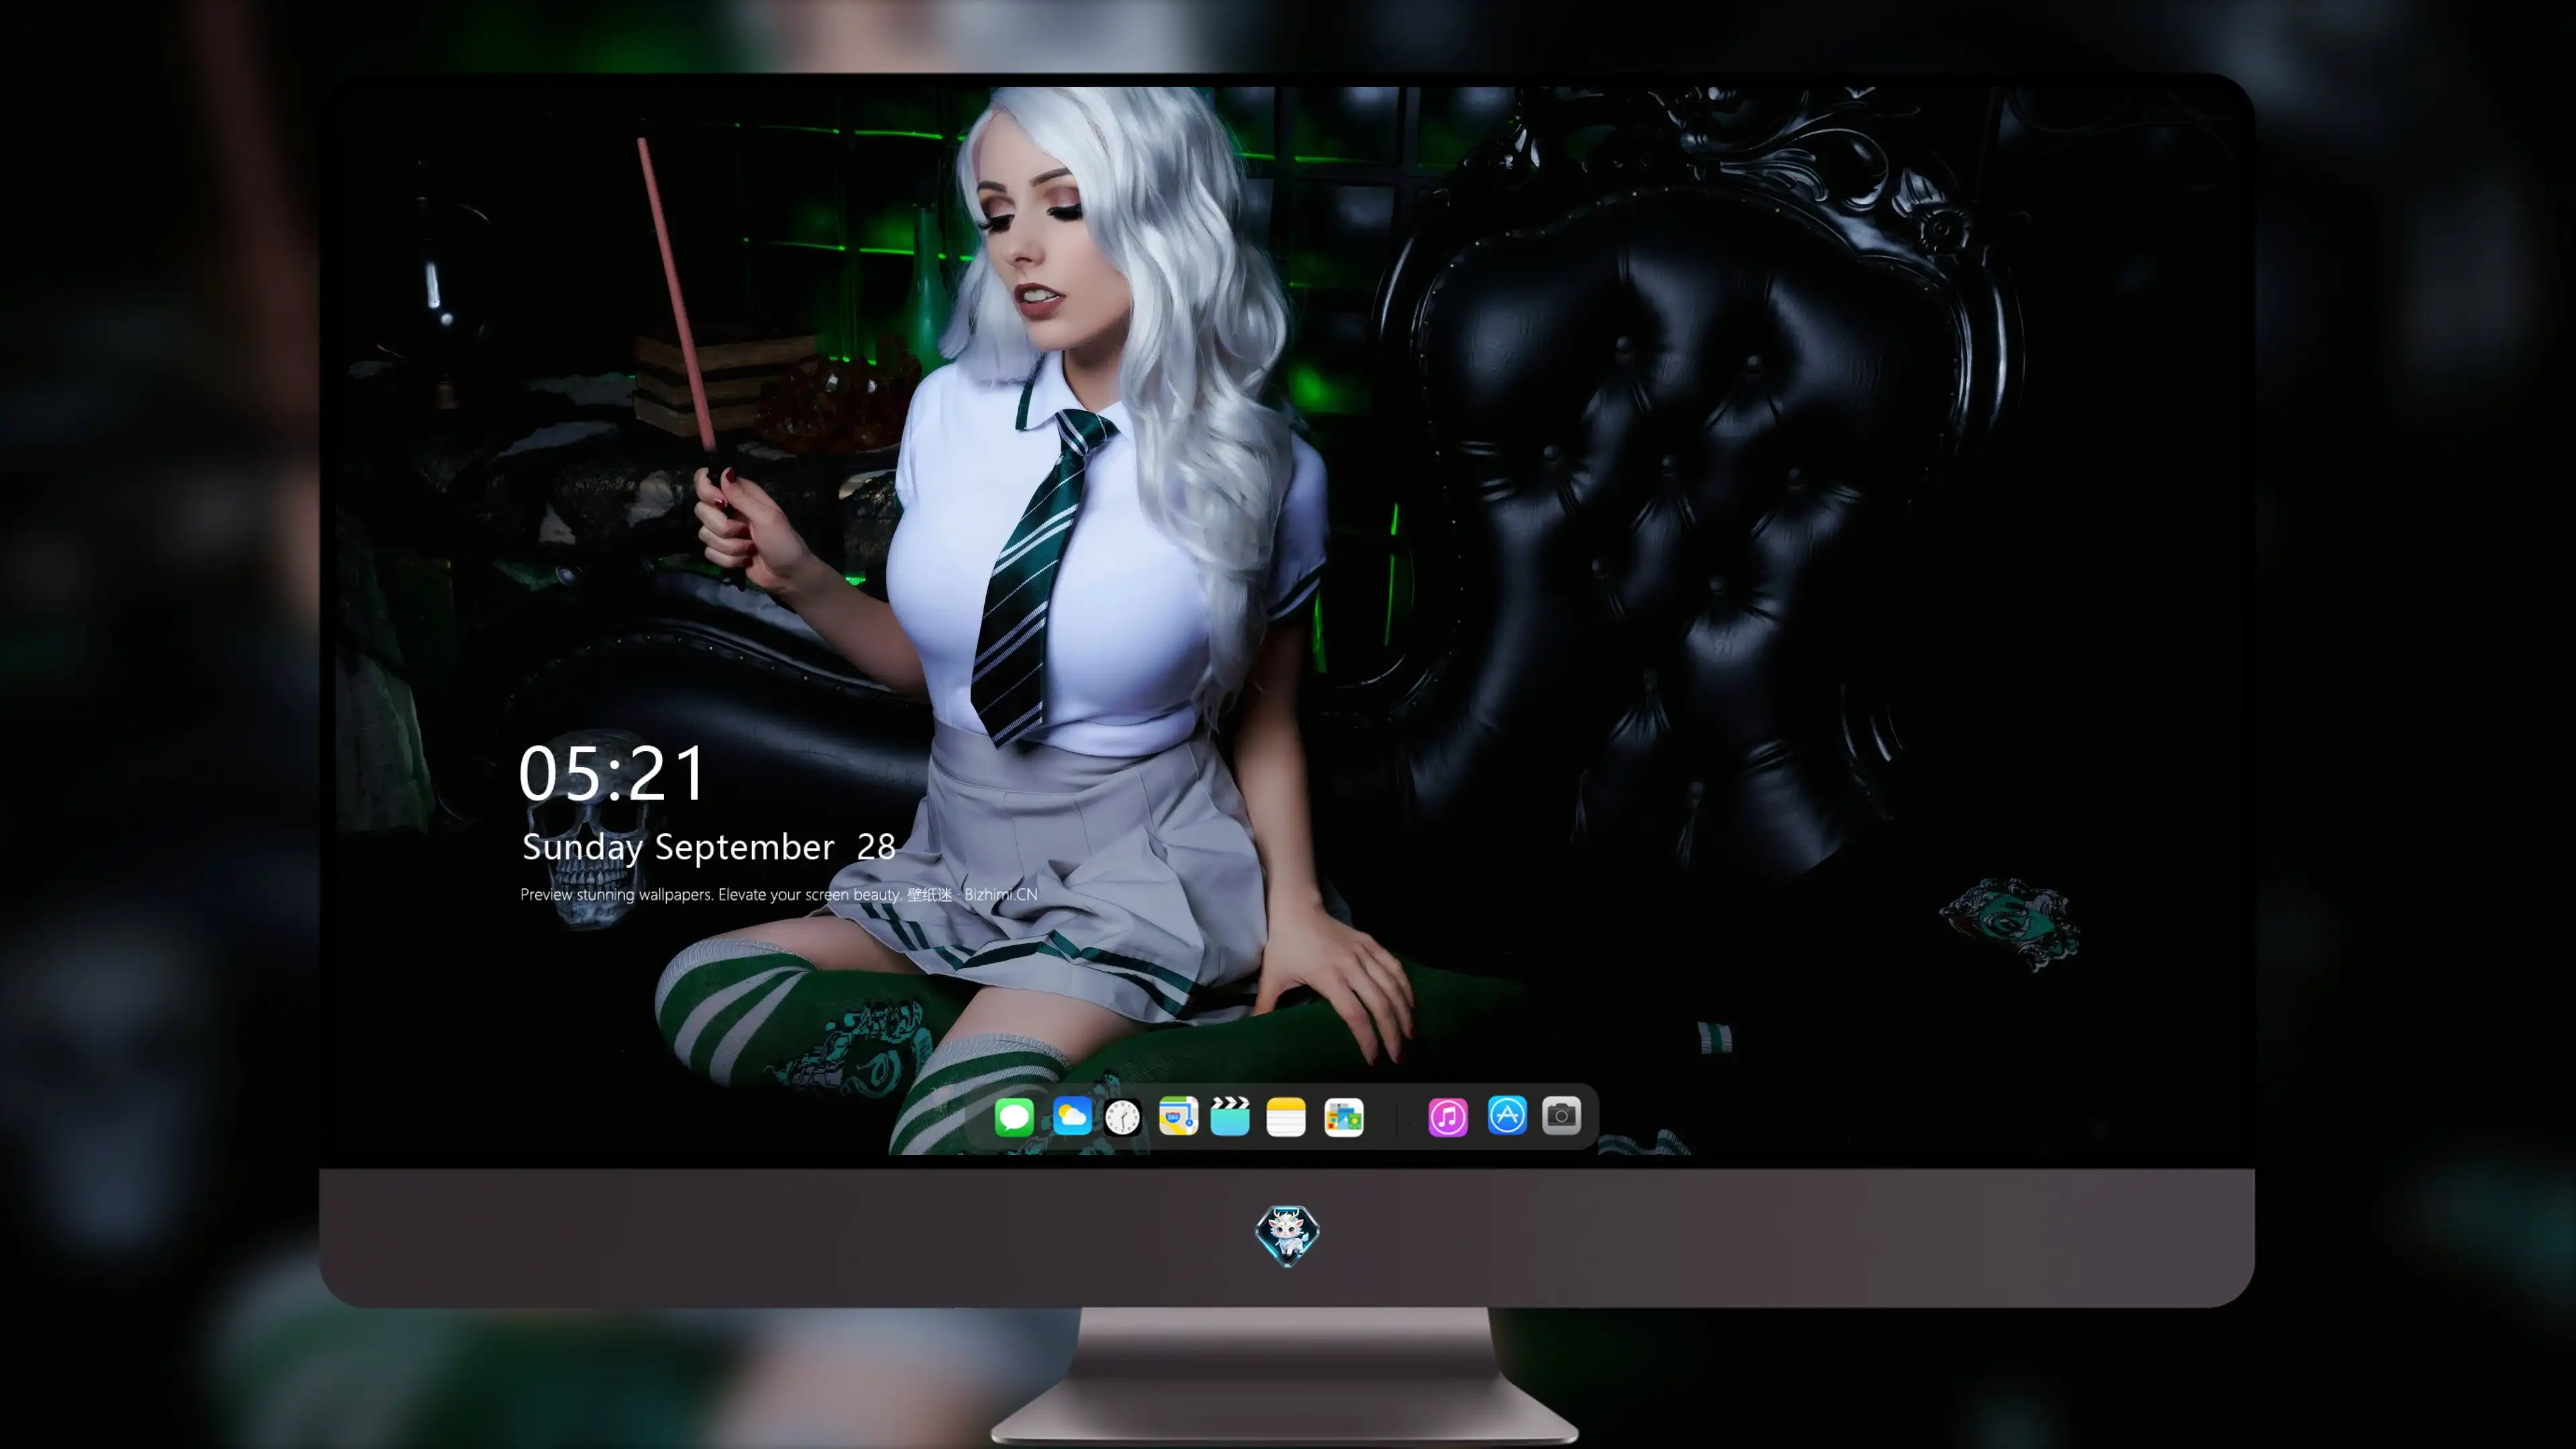Open the App Store icon in the dock
2576x1449 pixels.
1507,1115
